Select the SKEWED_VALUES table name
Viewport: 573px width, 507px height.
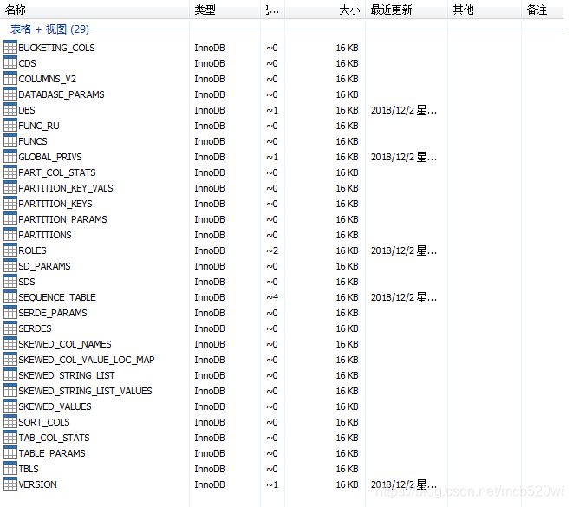coord(55,406)
